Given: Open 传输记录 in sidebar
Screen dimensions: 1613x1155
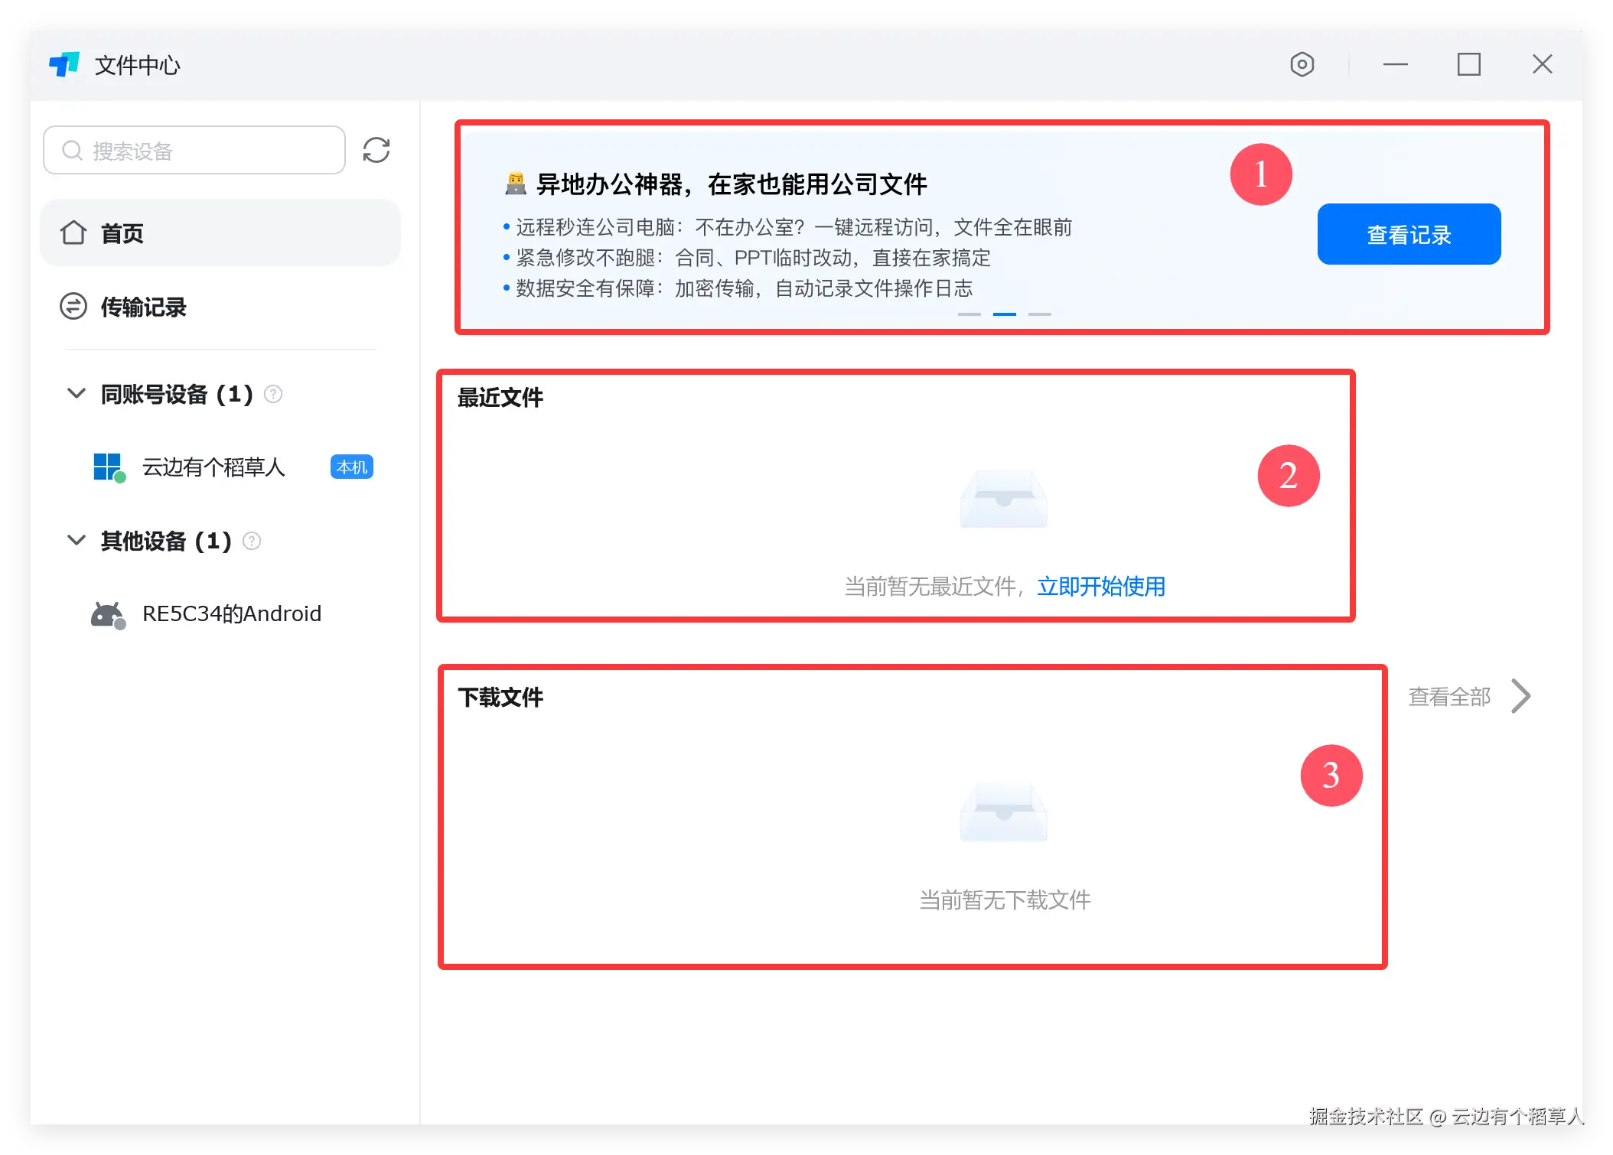Looking at the screenshot, I should pyautogui.click(x=144, y=307).
